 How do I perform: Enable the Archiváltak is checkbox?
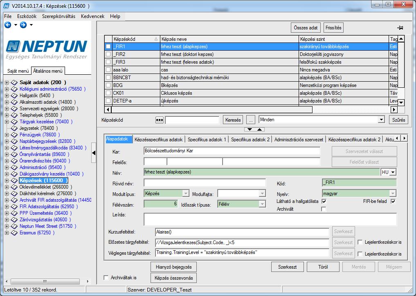[106, 278]
